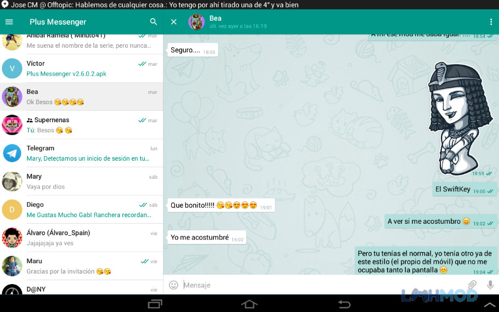The width and height of the screenshot is (499, 312).
Task: Open the three-dot overflow menu
Action: coord(491,21)
